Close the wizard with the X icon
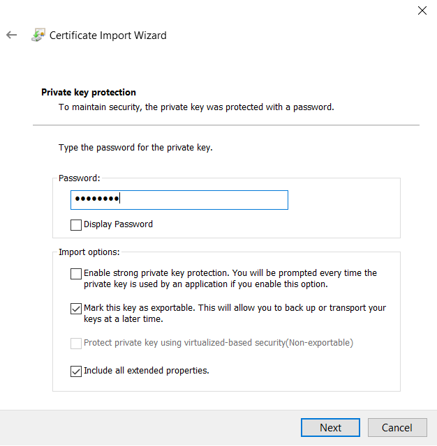This screenshot has height=446, width=437. point(422,10)
